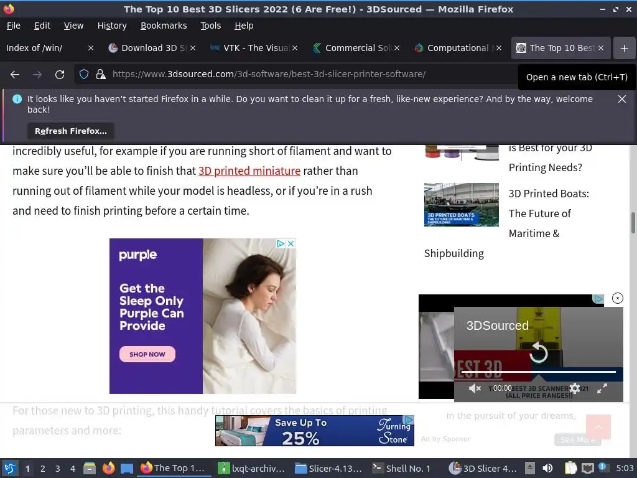Open the LXQt start menu
637x478 pixels.
(x=10, y=468)
